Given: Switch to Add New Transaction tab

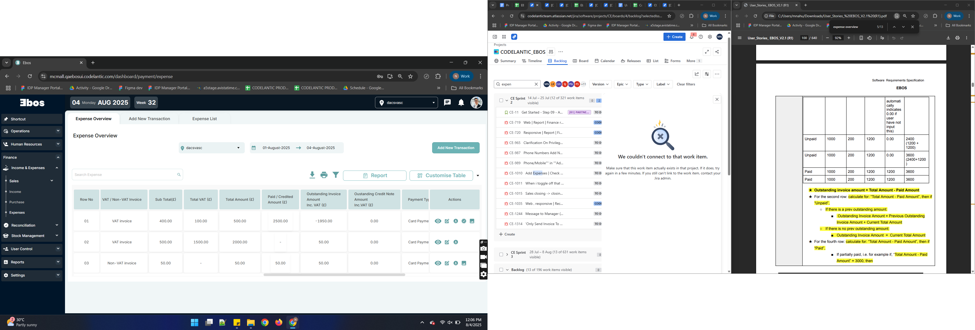Looking at the screenshot, I should point(149,119).
